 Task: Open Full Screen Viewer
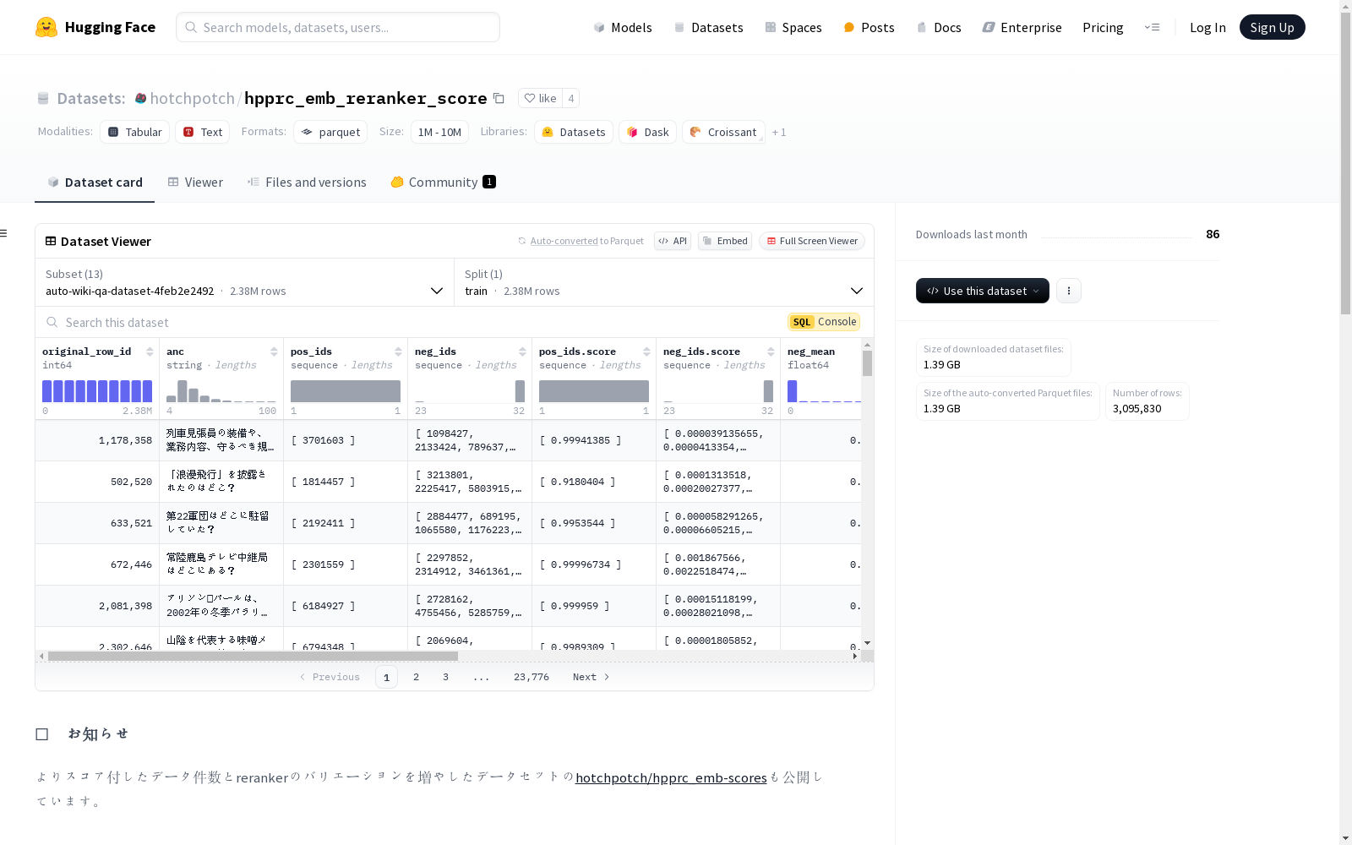point(812,241)
